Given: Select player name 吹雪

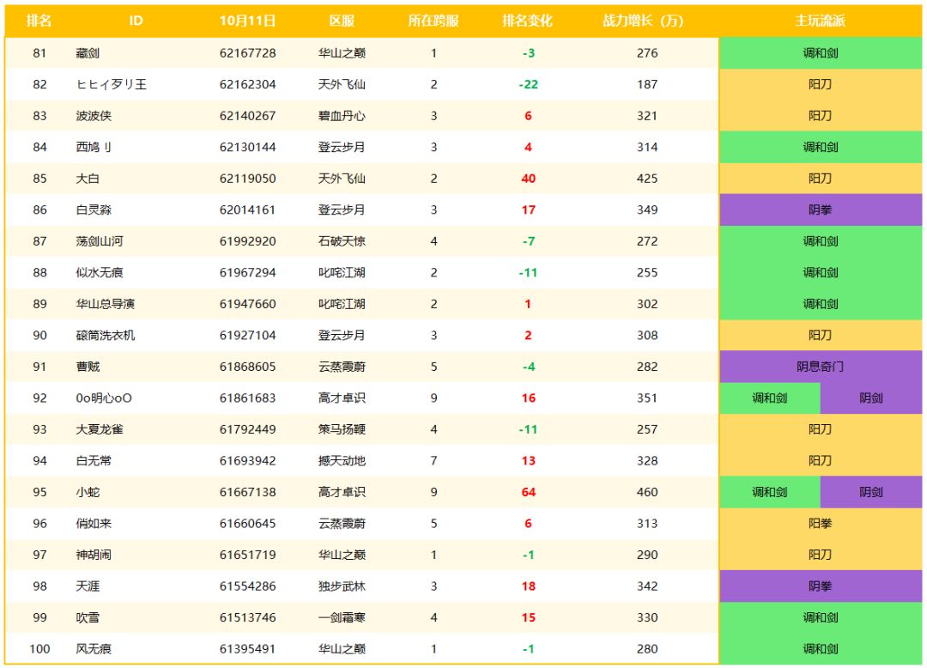Looking at the screenshot, I should (x=88, y=617).
